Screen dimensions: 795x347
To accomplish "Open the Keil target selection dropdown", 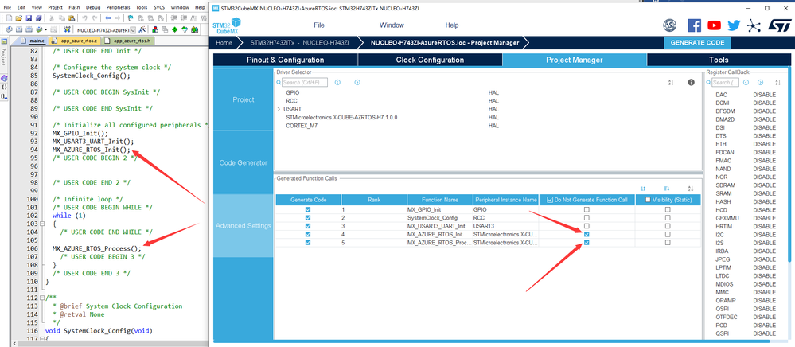I will tap(133, 30).
